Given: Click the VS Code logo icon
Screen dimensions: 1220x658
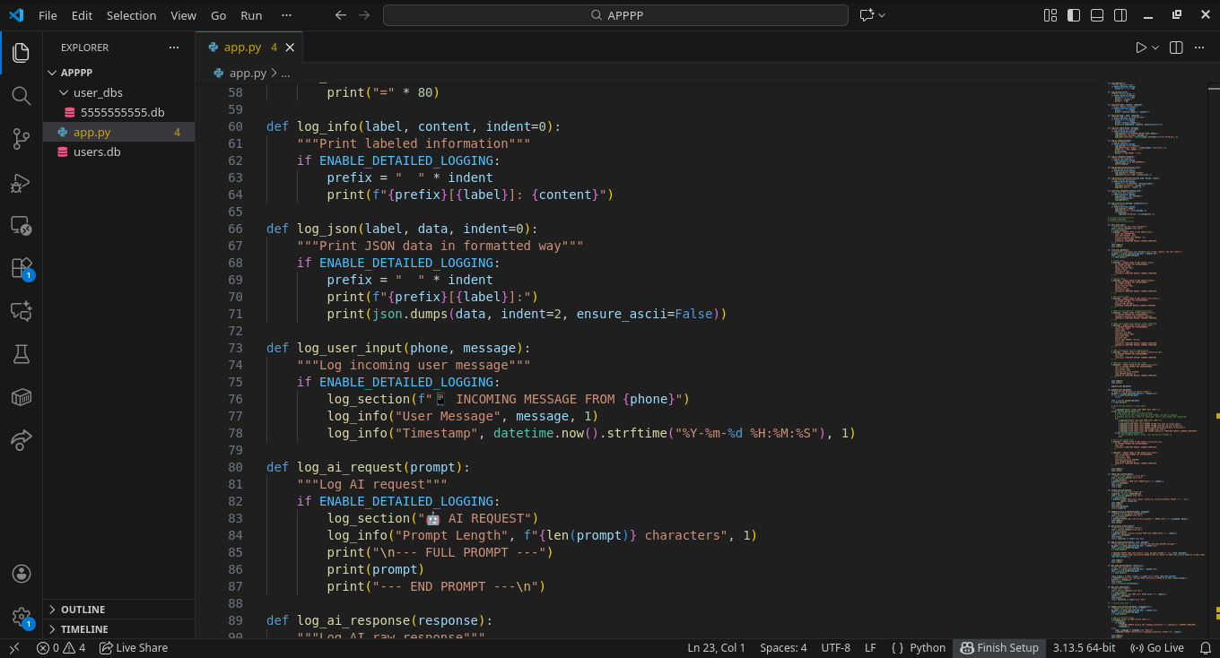Looking at the screenshot, I should coord(16,15).
